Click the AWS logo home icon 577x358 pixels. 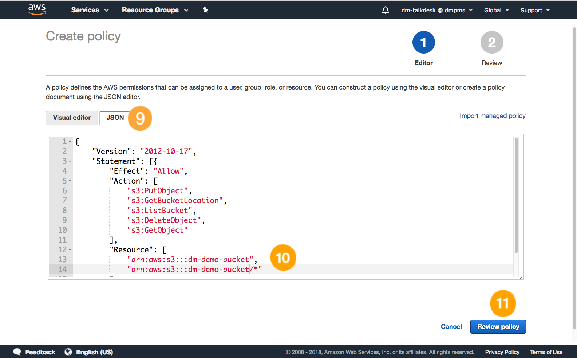(37, 10)
